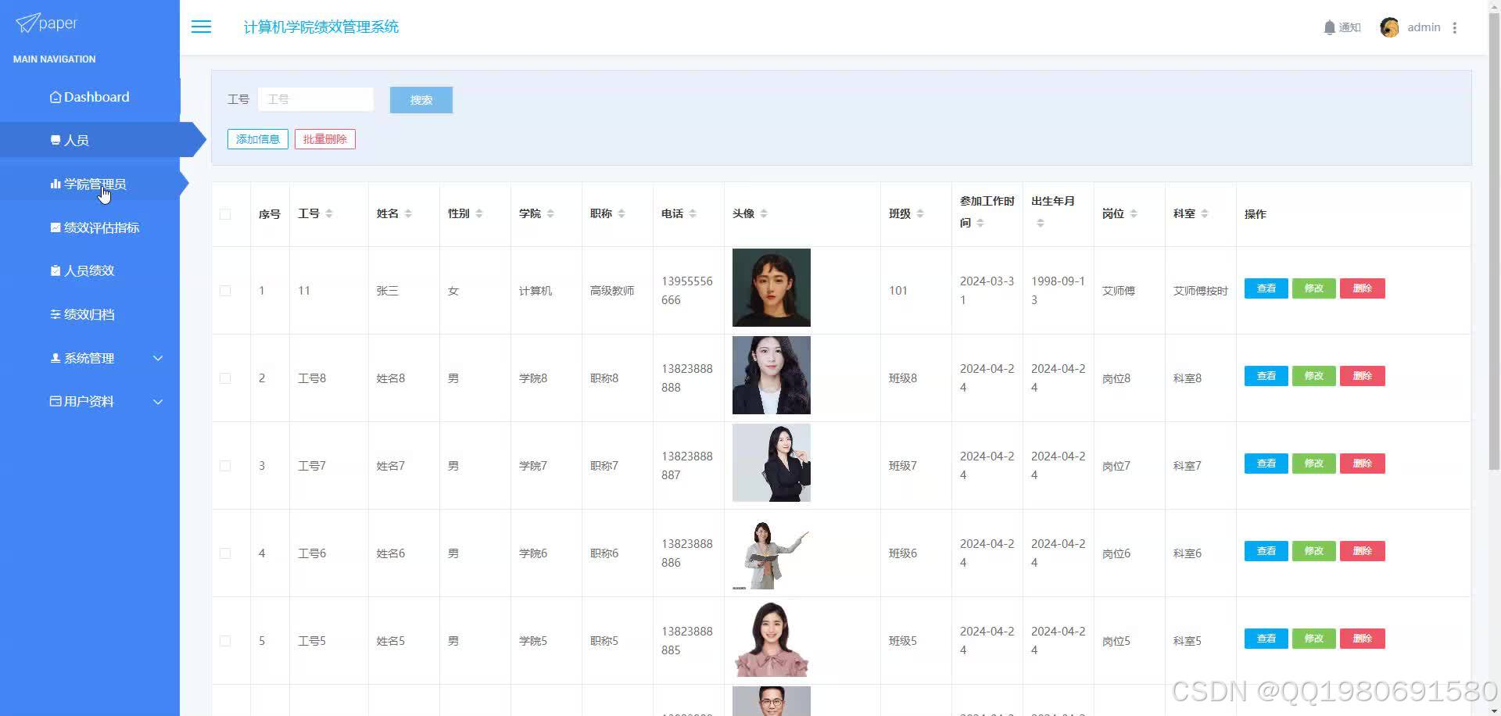Viewport: 1501px width, 716px height.
Task: Expand the 系统管理 submenu chevron
Action: point(158,358)
